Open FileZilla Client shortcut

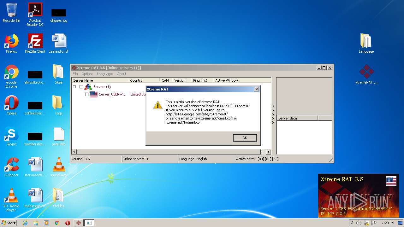coord(35,44)
